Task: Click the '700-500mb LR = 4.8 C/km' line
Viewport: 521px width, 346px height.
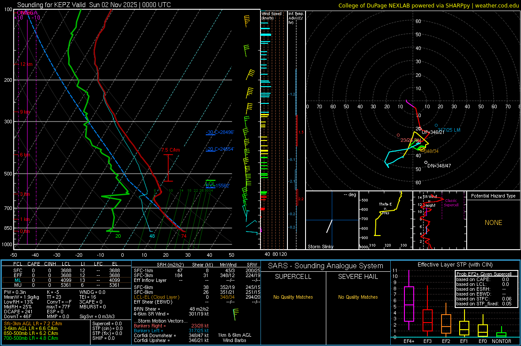Action: point(31,338)
